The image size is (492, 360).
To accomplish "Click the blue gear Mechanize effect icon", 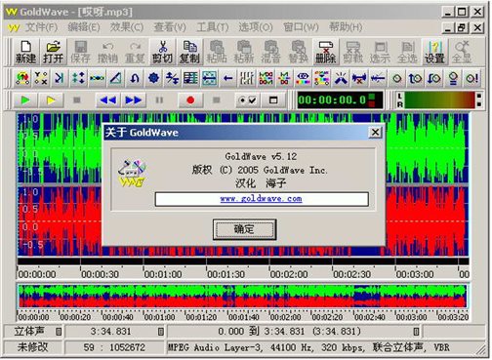I will tap(153, 78).
